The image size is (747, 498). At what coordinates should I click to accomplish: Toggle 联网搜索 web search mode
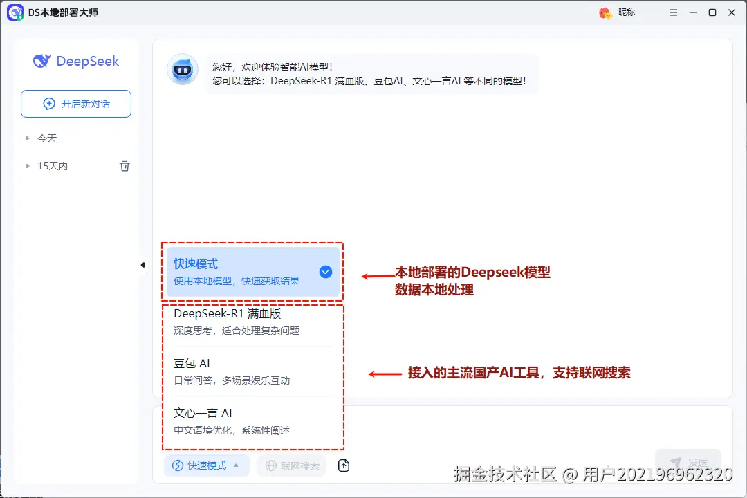(291, 465)
